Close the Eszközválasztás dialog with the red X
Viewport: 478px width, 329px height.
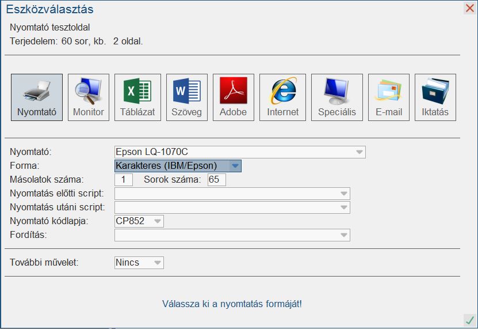point(470,8)
